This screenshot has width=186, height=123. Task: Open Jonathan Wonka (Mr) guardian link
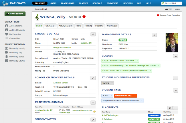click(44, 110)
